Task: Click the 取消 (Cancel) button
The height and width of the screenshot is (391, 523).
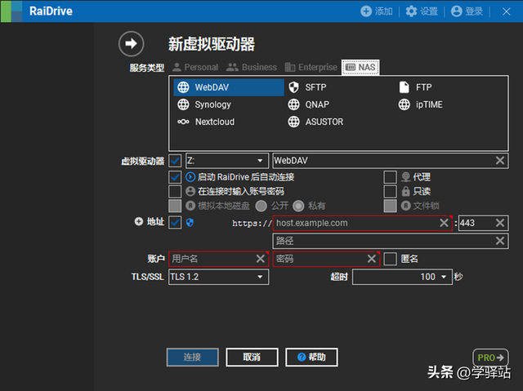Action: tap(252, 358)
